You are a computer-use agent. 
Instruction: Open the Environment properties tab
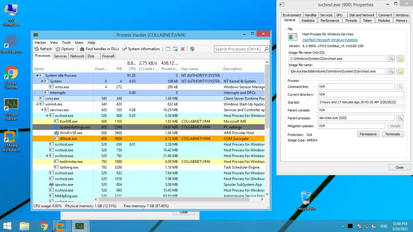(x=292, y=15)
